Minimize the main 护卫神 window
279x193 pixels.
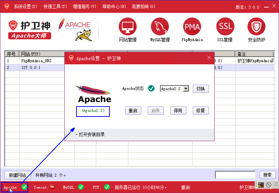(x=266, y=7)
